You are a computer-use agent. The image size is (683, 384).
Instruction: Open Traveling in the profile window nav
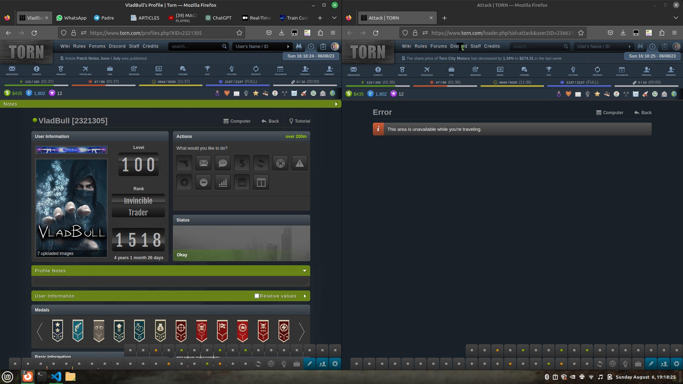pos(85,70)
